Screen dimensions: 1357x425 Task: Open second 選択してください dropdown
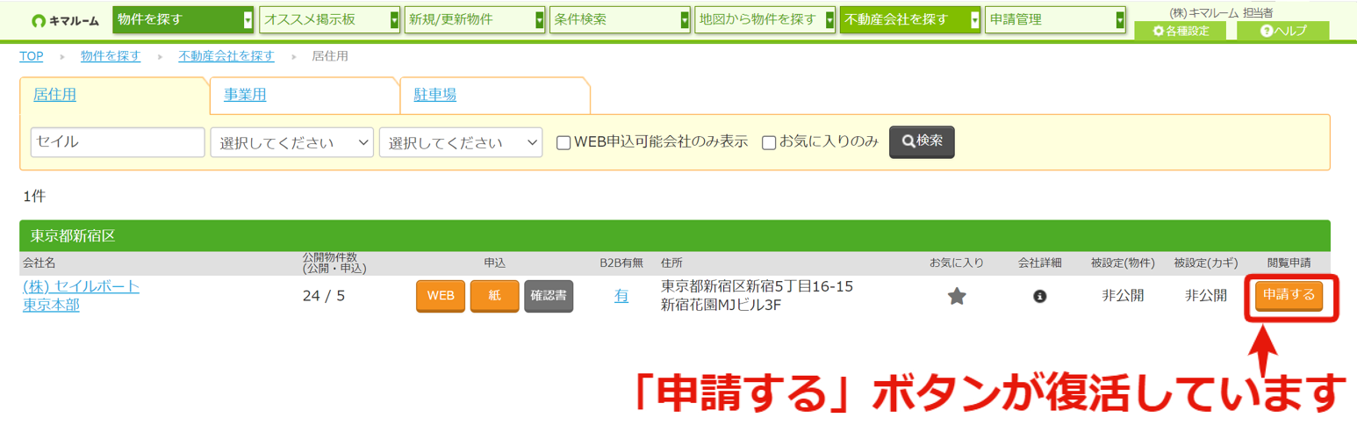pos(461,142)
